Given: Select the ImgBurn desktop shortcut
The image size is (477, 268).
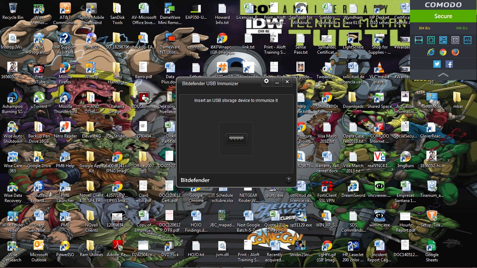Looking at the screenshot, I should [x=406, y=159].
